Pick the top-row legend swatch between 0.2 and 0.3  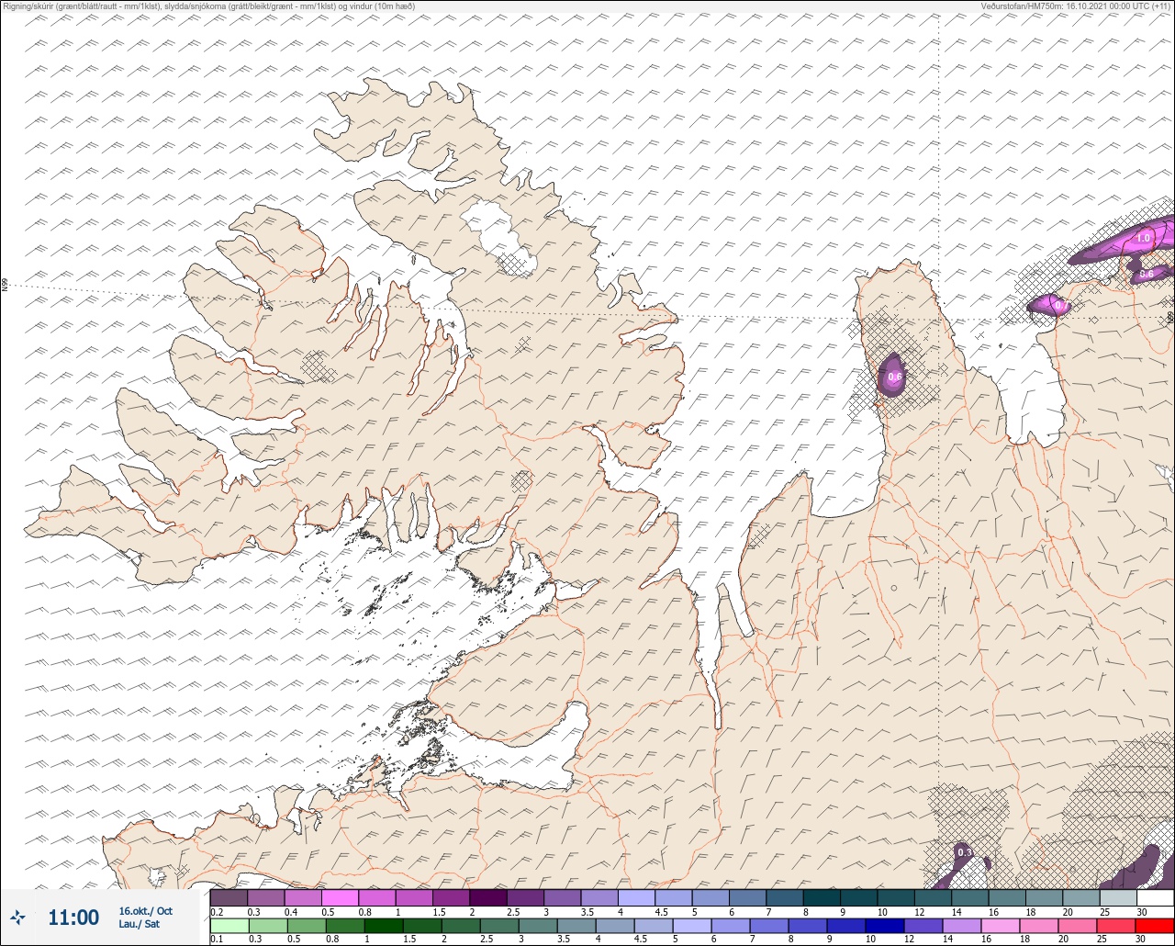tap(229, 897)
